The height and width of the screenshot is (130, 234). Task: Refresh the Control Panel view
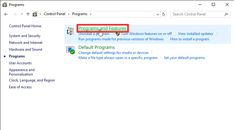point(163,14)
